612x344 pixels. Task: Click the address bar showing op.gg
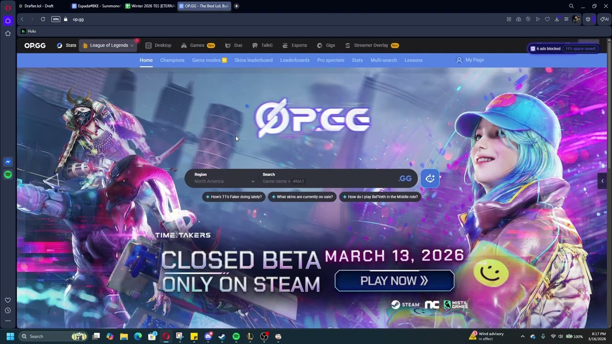(x=287, y=19)
